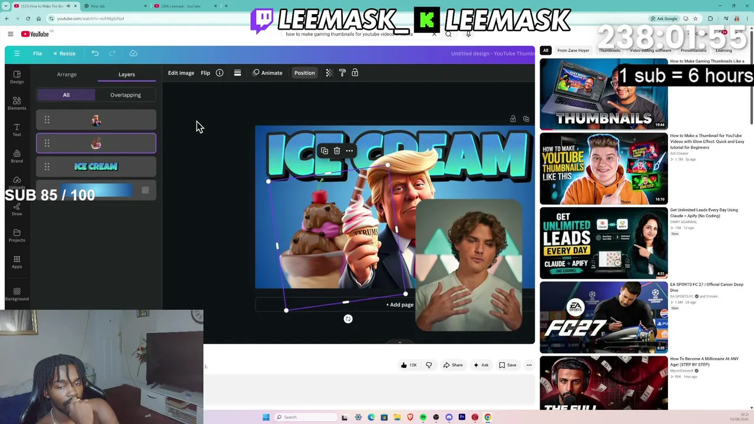Duplicate the selected element on canvas
This screenshot has height=424, width=754.
[324, 151]
